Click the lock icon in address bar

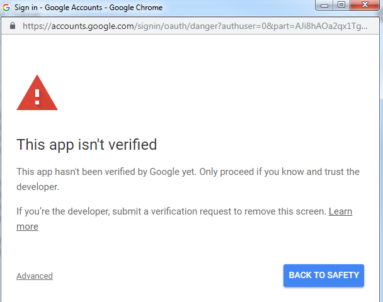(13, 26)
